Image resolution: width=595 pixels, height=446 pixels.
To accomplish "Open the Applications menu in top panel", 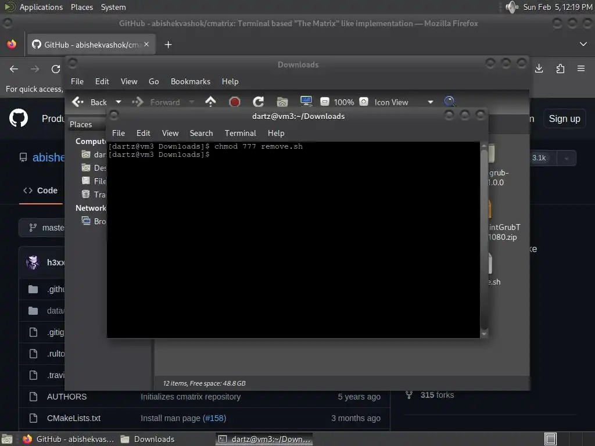I will 41,7.
